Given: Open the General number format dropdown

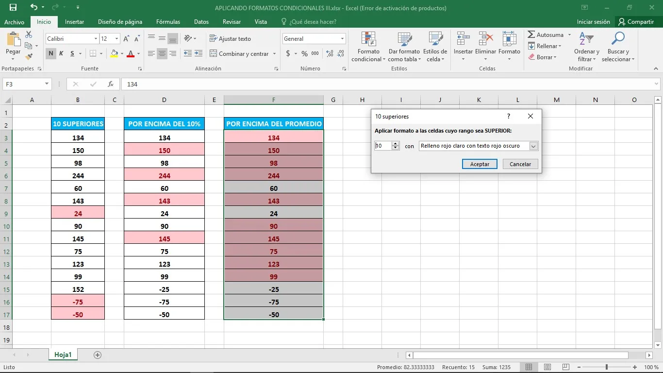Looking at the screenshot, I should 342,39.
